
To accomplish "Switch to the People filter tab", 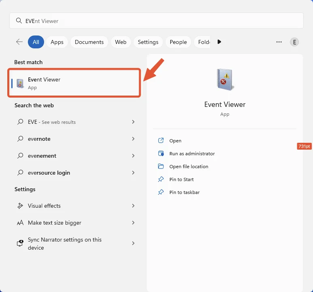I will 178,42.
